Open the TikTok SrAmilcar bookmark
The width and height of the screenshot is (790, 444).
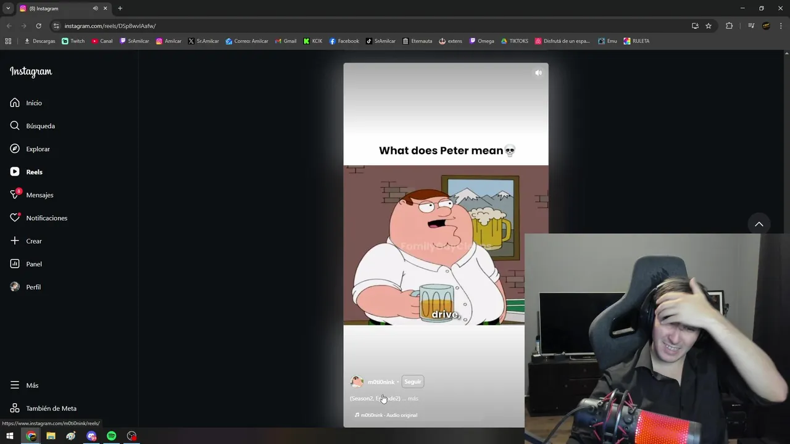tap(381, 41)
